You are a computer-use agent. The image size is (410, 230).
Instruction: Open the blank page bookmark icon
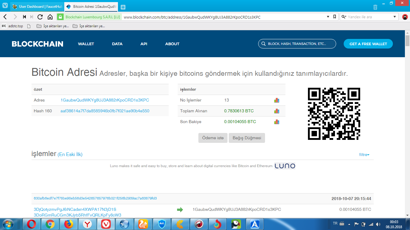(29, 26)
